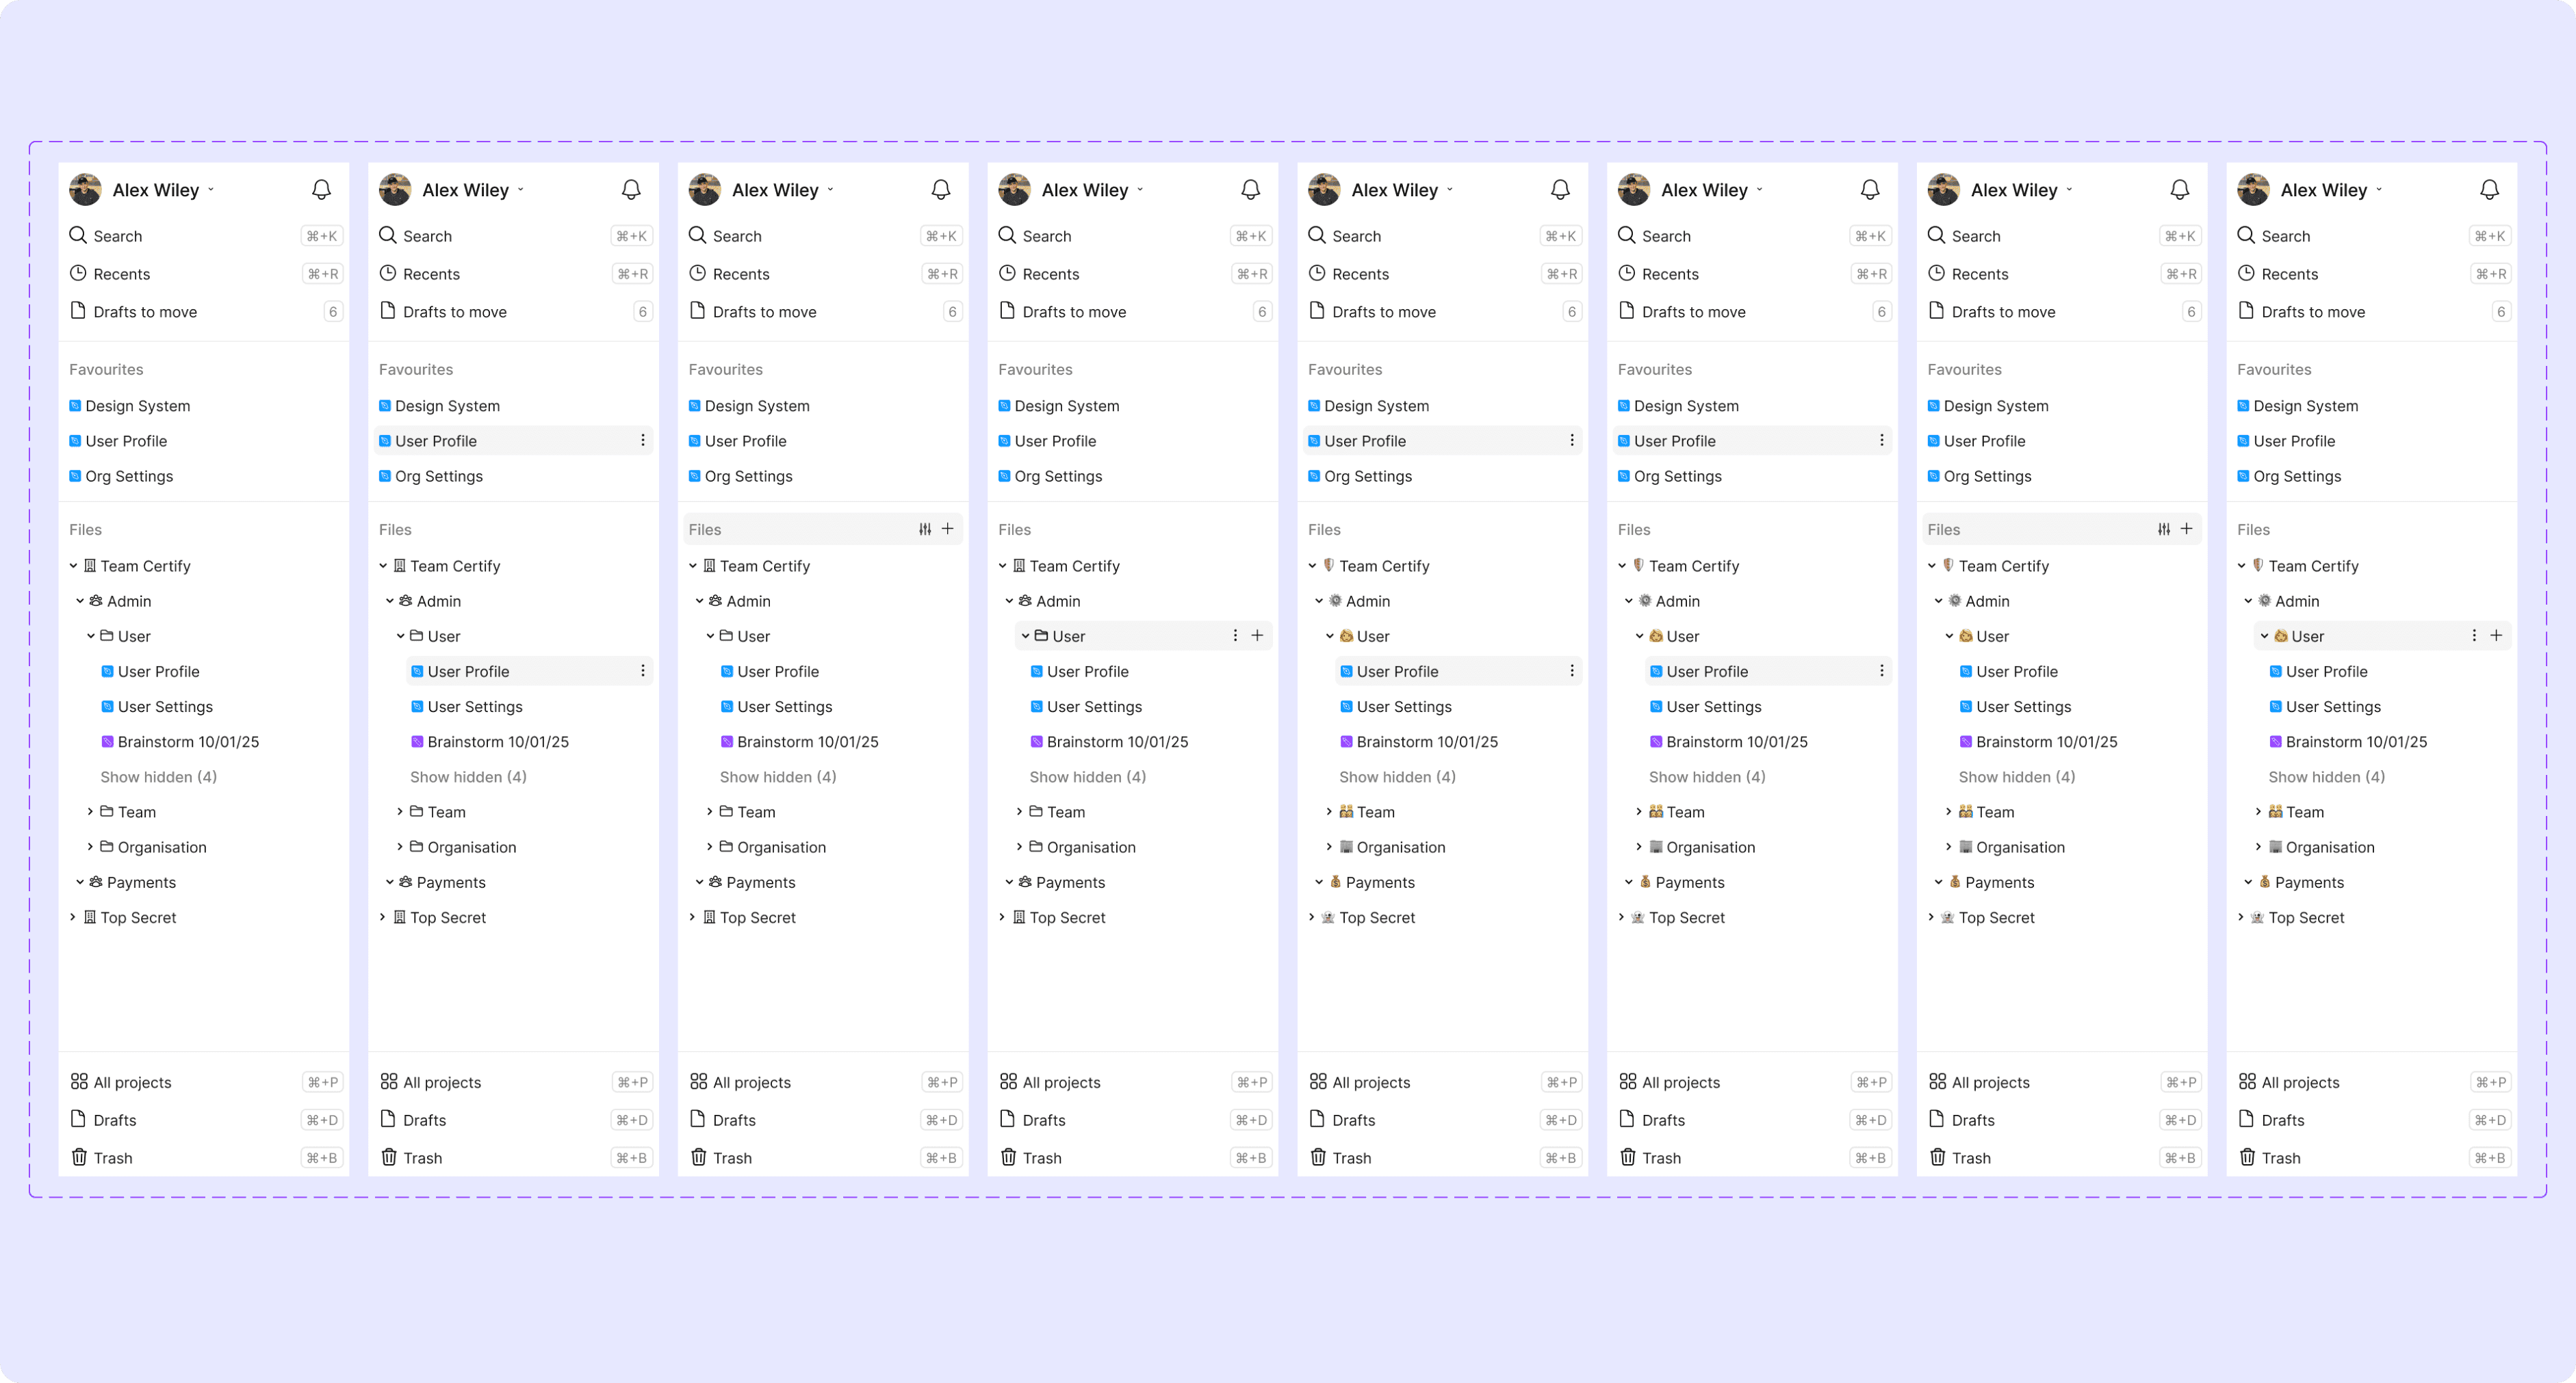Click the notification bell in the fourth sidebar

[x=1250, y=189]
